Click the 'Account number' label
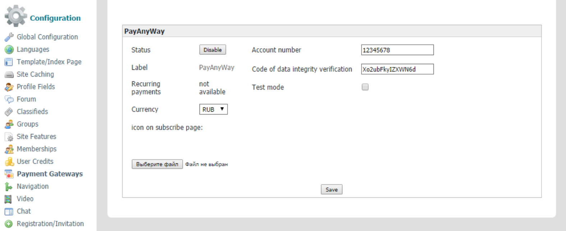Viewport: 566px width, 231px height. click(x=276, y=50)
